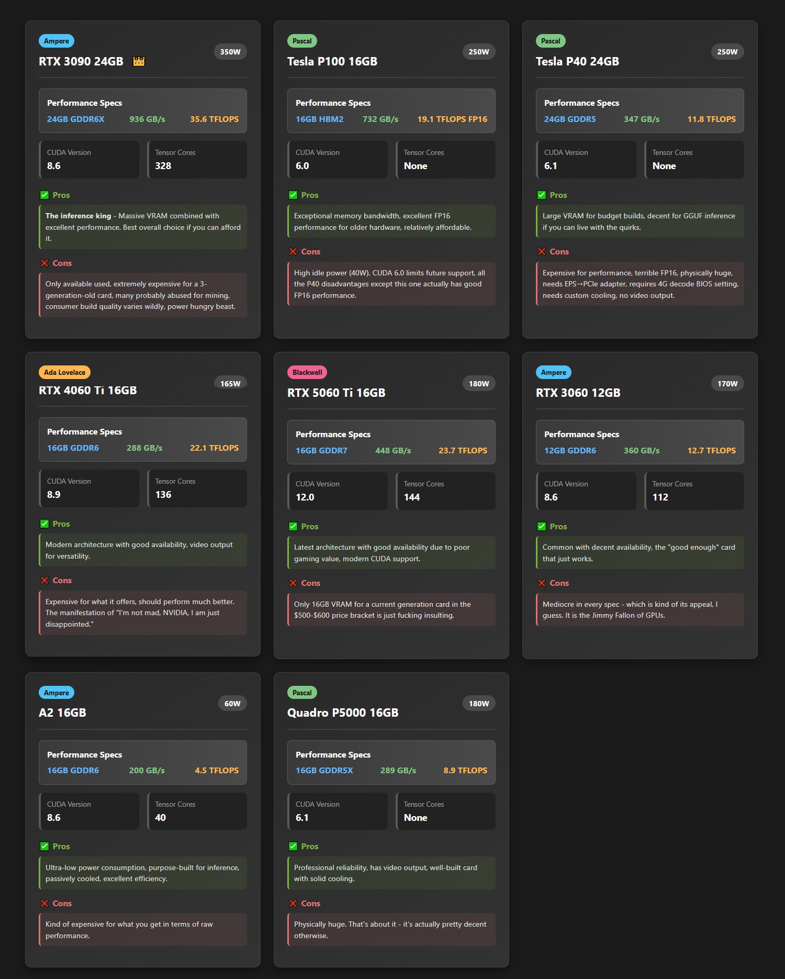This screenshot has height=979, width=785.
Task: Select the CUDA Version "8.9" value
Action: pyautogui.click(x=54, y=494)
